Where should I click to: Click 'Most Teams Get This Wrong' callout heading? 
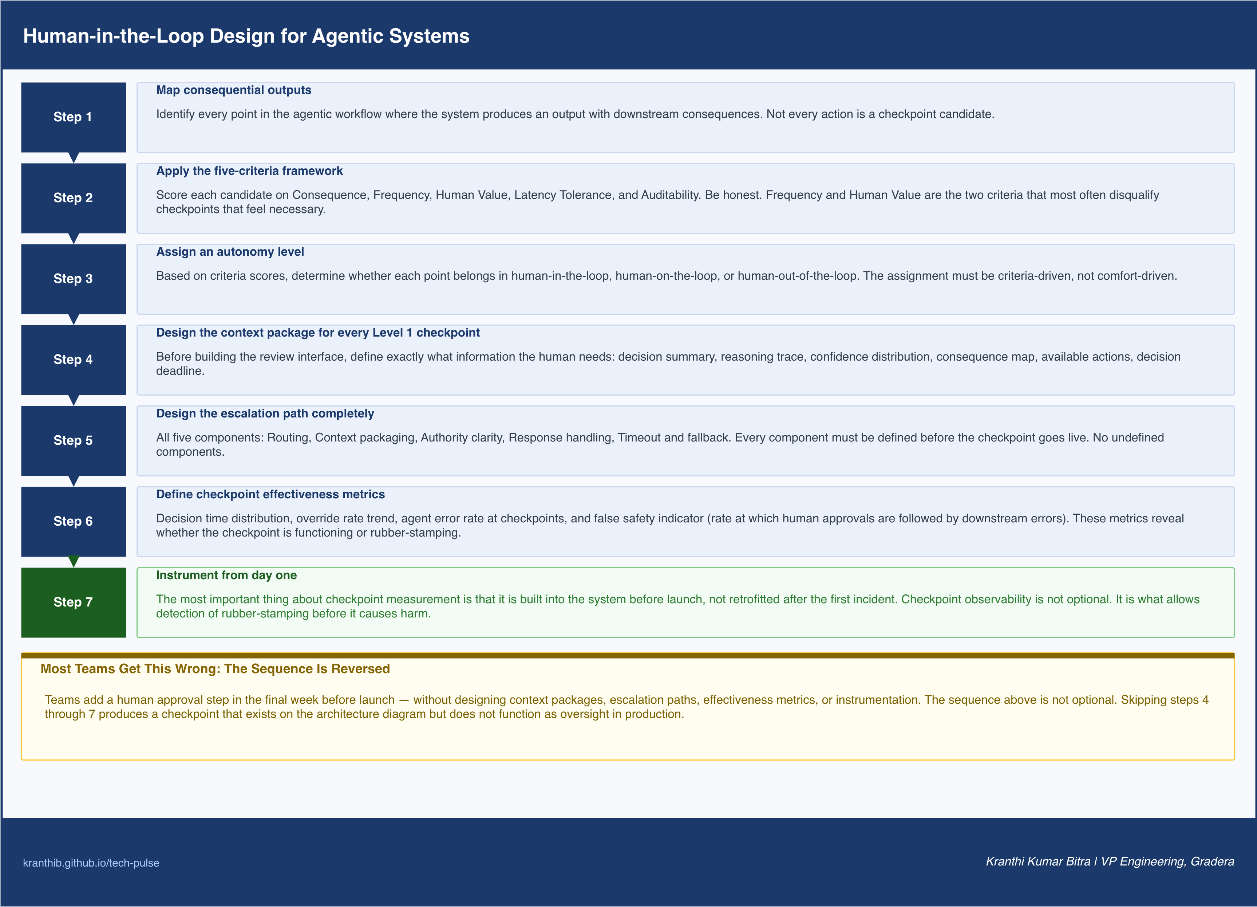coord(215,669)
